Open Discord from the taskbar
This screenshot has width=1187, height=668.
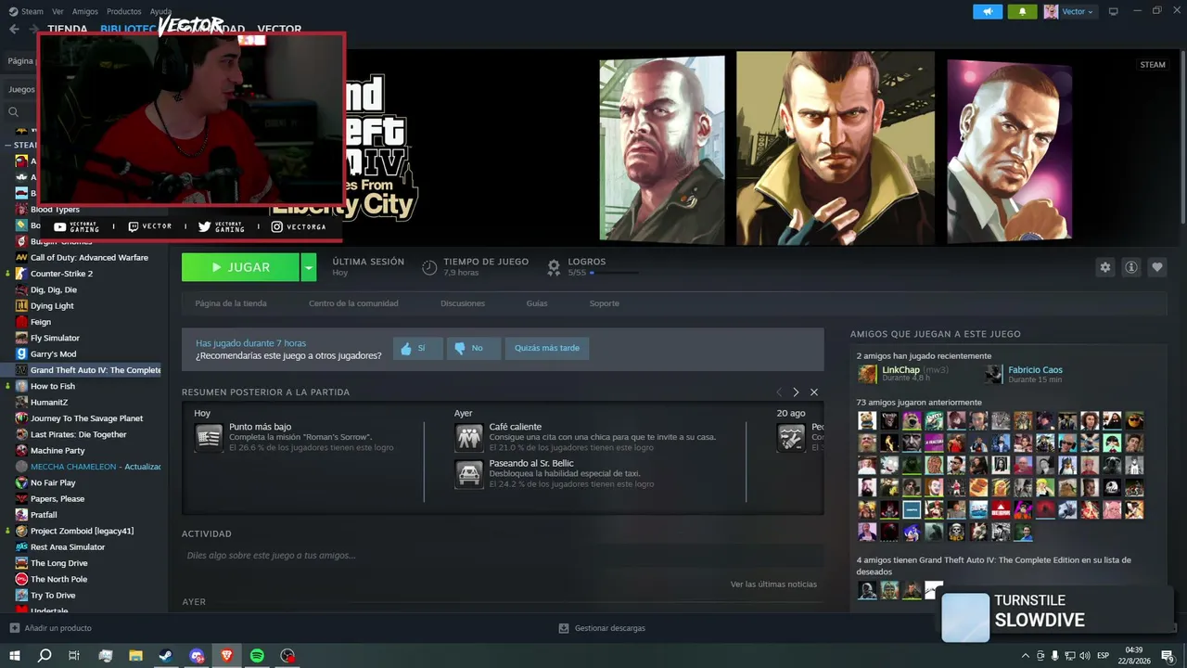197,656
